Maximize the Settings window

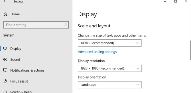pyautogui.click(x=176, y=1)
